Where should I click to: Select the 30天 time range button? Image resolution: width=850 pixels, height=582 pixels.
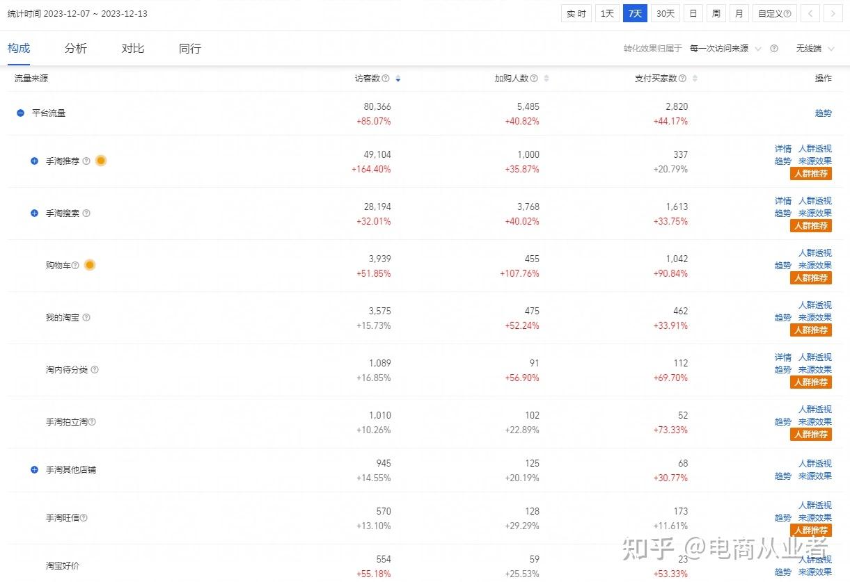(666, 13)
